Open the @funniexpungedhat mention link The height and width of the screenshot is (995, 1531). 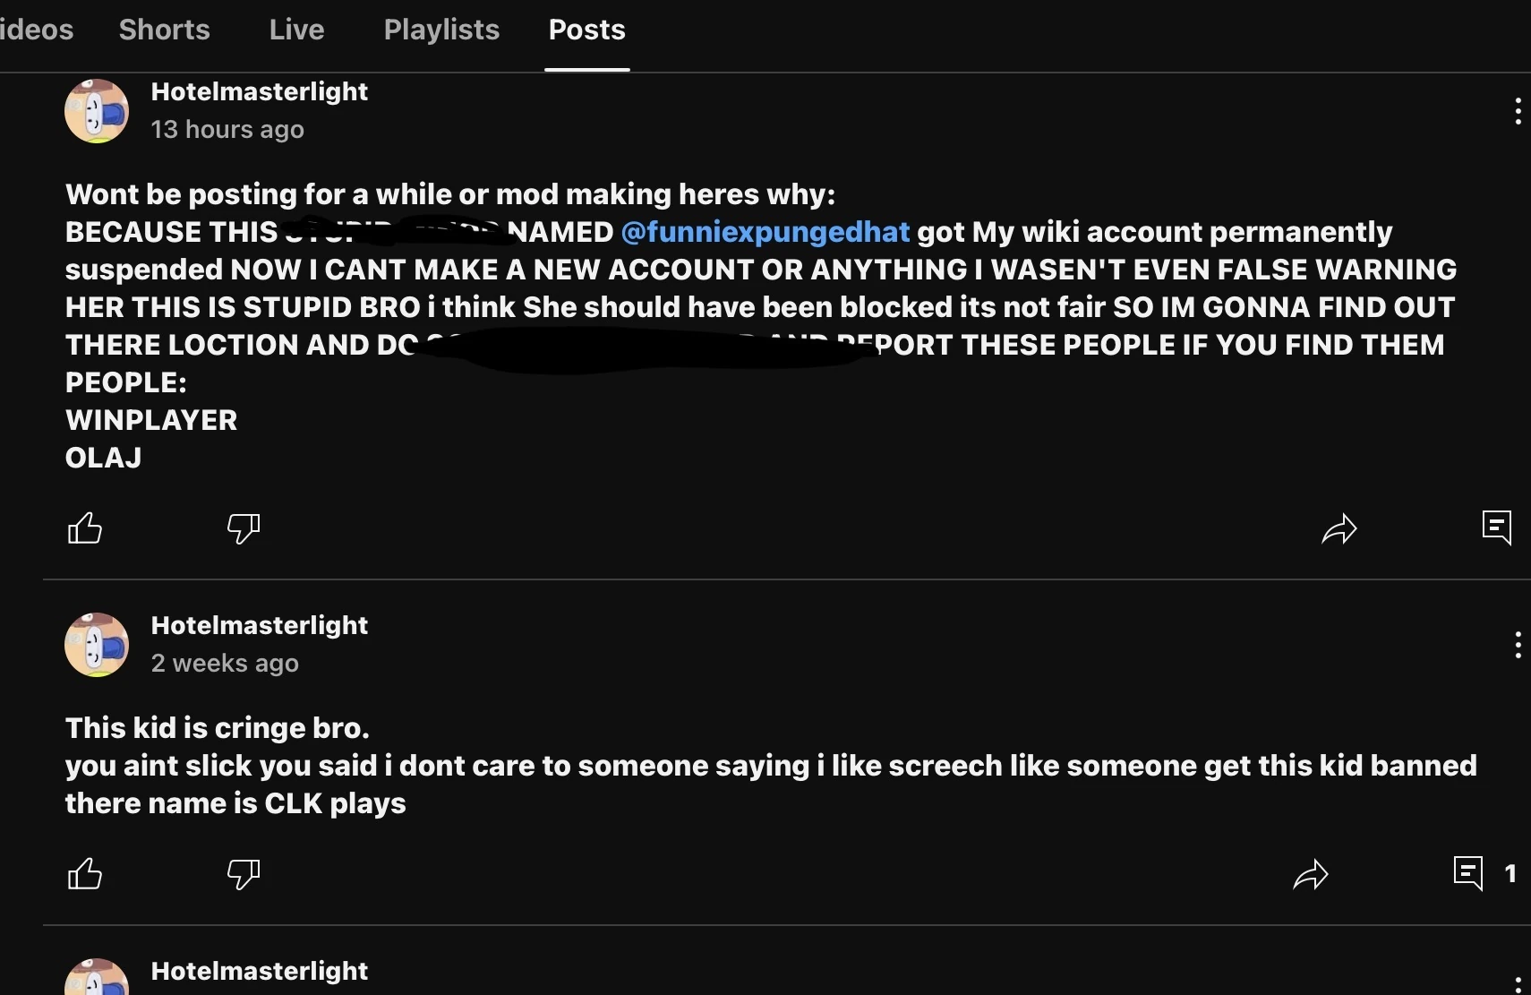[765, 232]
